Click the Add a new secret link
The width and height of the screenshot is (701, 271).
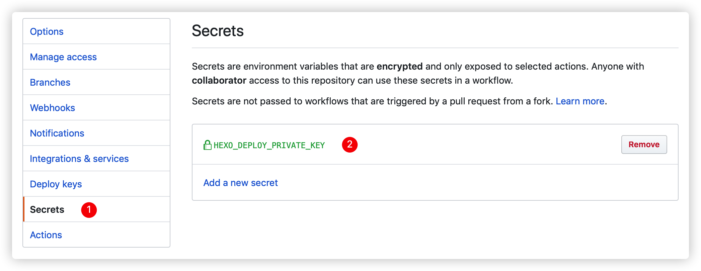point(240,183)
